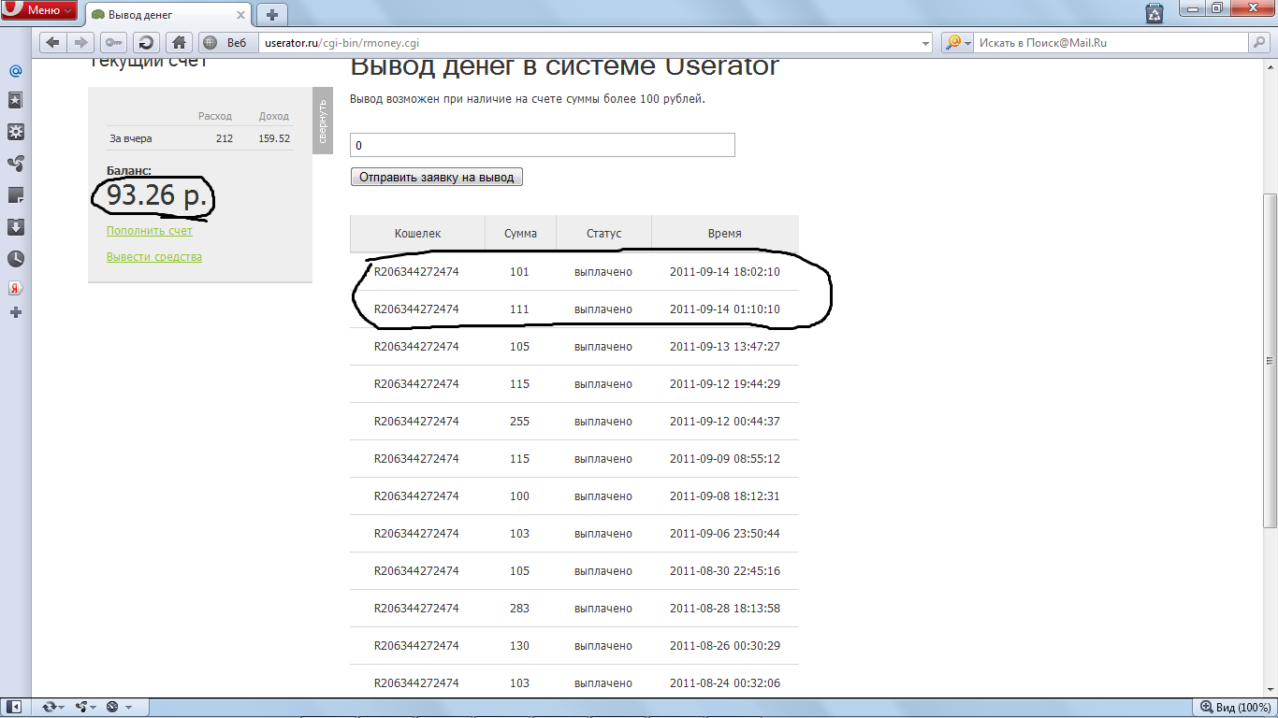The height and width of the screenshot is (718, 1278).
Task: Click the withdrawal amount input field
Action: pyautogui.click(x=543, y=145)
